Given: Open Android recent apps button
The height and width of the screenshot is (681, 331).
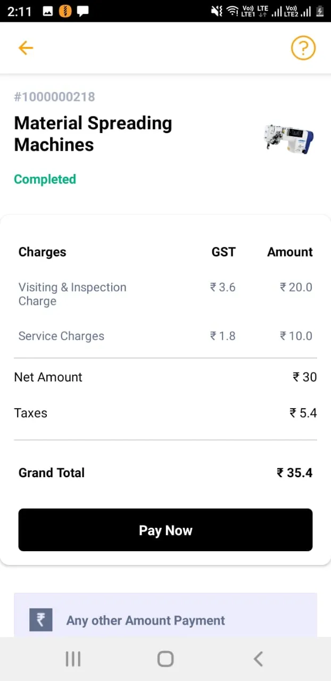Looking at the screenshot, I should pyautogui.click(x=73, y=659).
